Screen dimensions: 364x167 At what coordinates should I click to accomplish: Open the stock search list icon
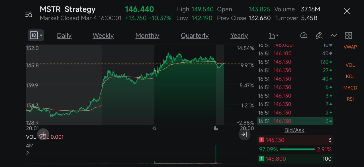28,14
